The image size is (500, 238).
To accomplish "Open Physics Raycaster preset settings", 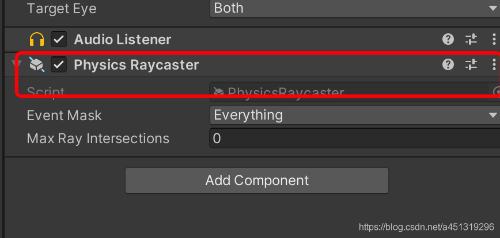I will click(x=471, y=64).
